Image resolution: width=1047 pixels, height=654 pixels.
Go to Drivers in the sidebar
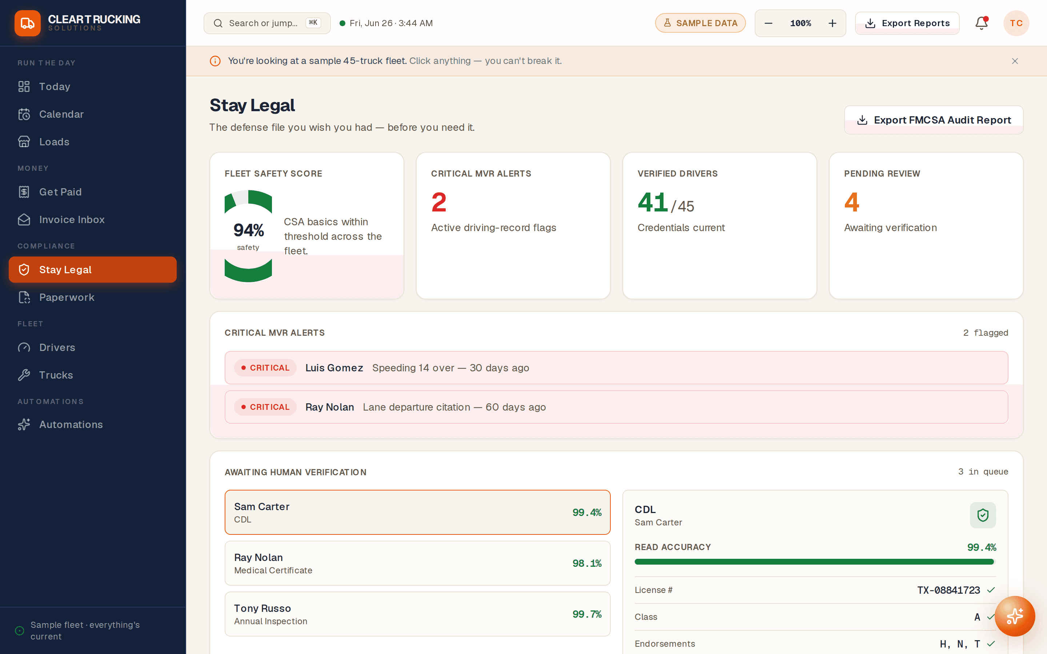point(93,347)
